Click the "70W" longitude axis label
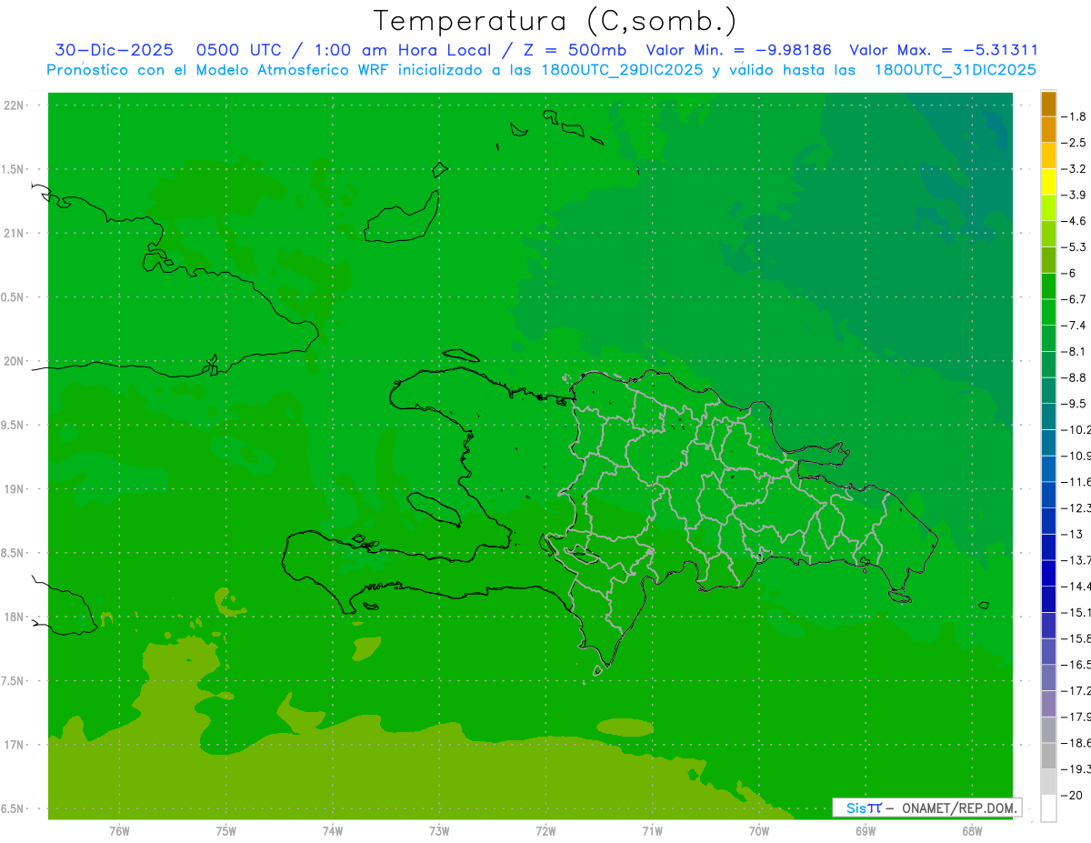The width and height of the screenshot is (1091, 843). (758, 831)
